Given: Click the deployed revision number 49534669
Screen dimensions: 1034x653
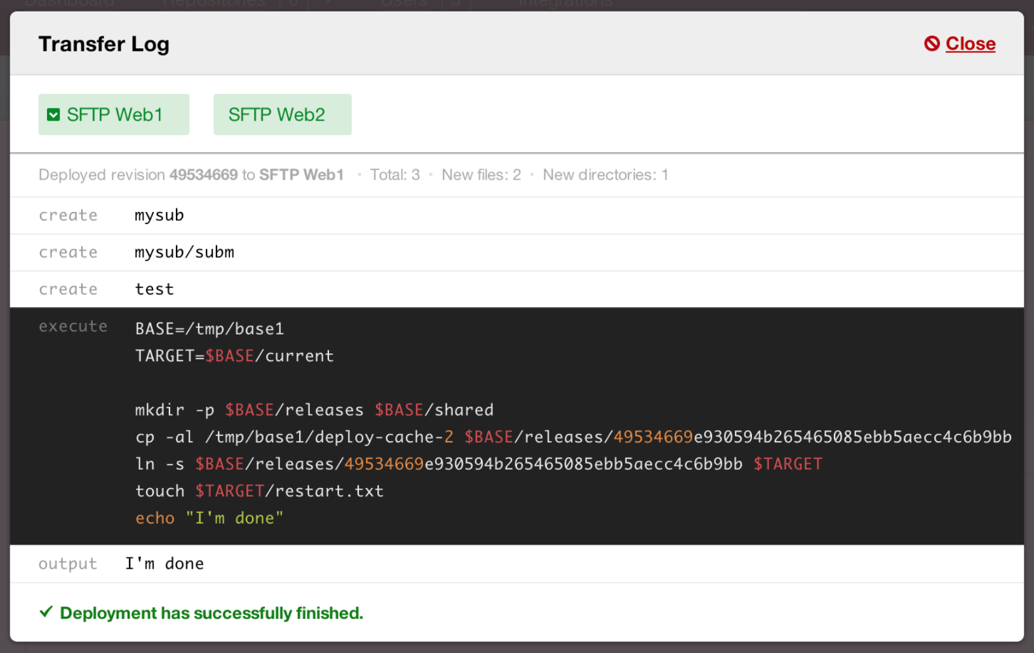Looking at the screenshot, I should pyautogui.click(x=203, y=175).
